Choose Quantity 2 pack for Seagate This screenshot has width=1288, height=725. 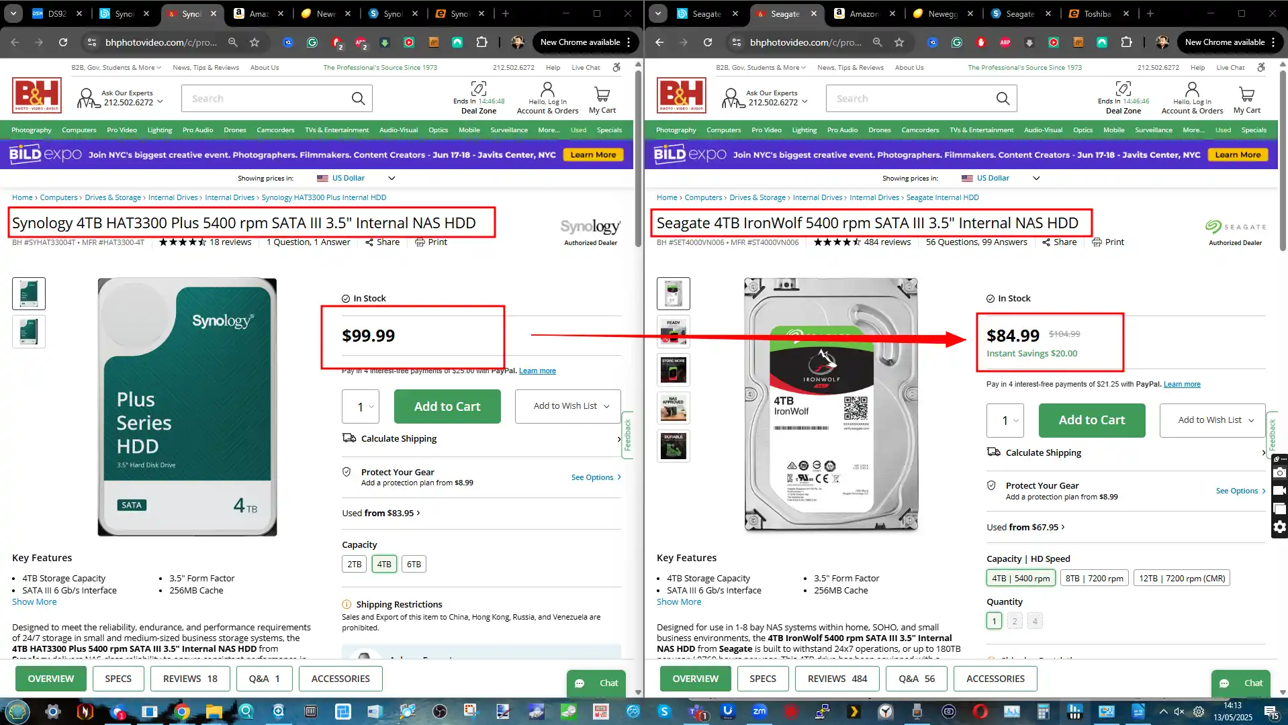point(1015,621)
